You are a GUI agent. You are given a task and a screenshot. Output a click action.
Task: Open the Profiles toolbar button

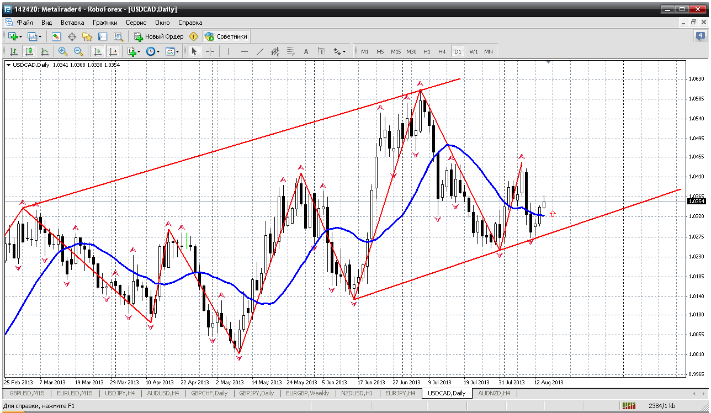pyautogui.click(x=33, y=36)
